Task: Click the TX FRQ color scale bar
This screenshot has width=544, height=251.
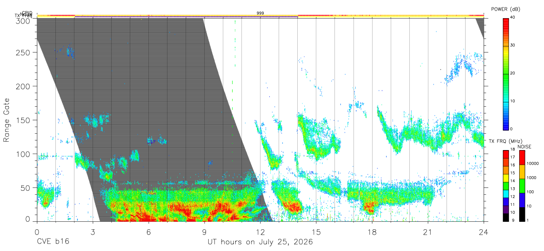Action: 505,186
